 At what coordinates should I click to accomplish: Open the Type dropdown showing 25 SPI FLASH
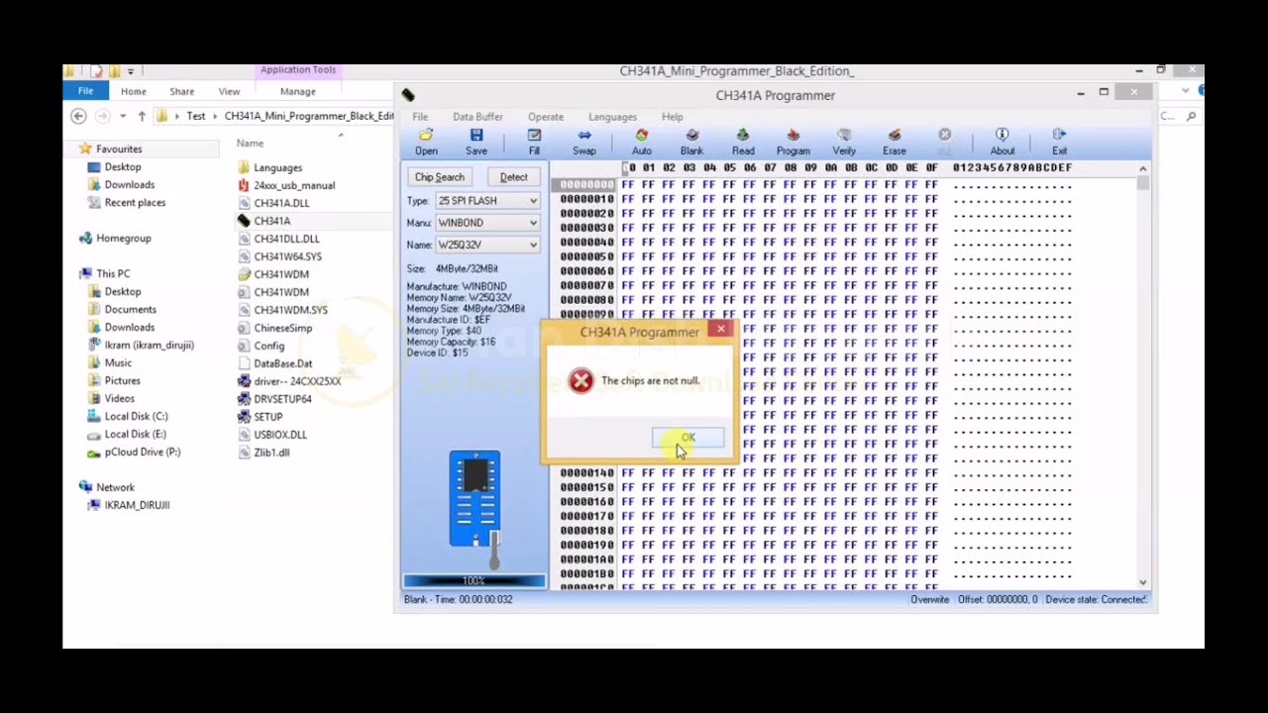(487, 201)
